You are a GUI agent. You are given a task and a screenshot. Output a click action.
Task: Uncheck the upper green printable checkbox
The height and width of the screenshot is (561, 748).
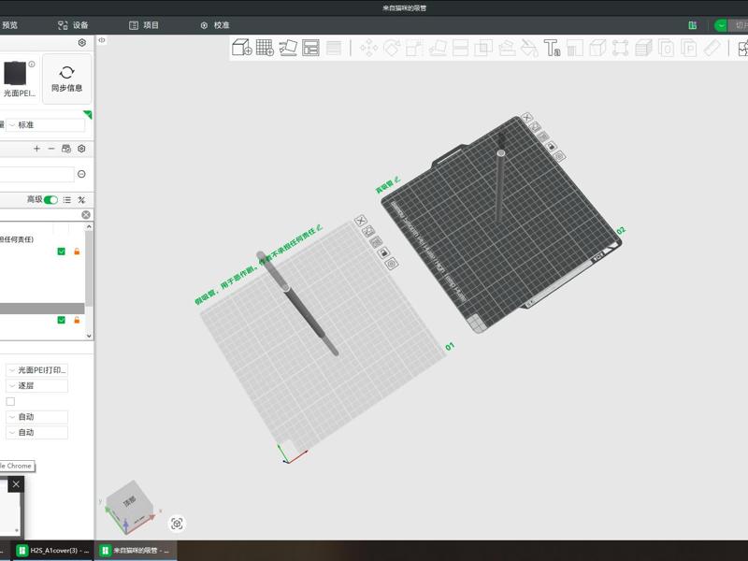click(61, 252)
